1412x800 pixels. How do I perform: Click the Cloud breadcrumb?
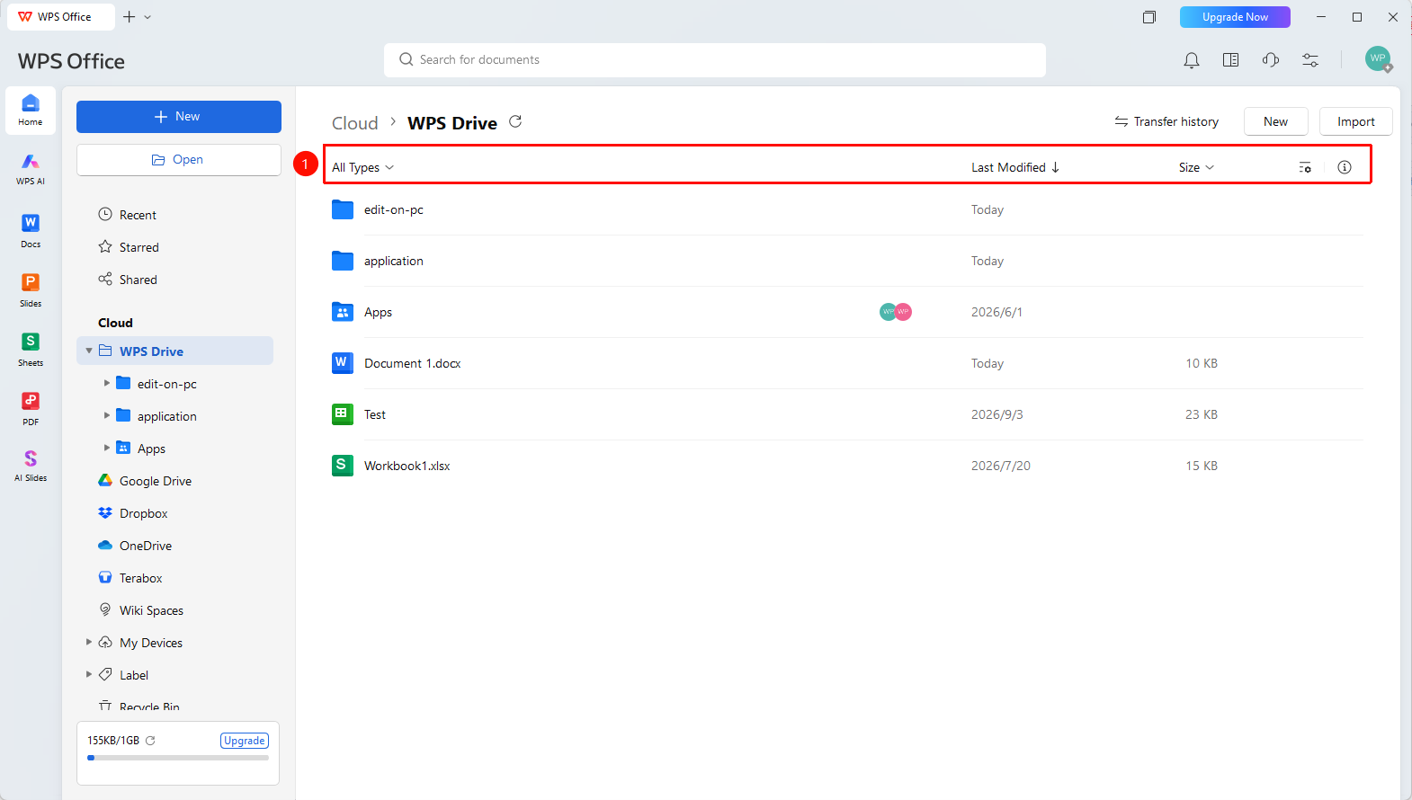(x=355, y=123)
